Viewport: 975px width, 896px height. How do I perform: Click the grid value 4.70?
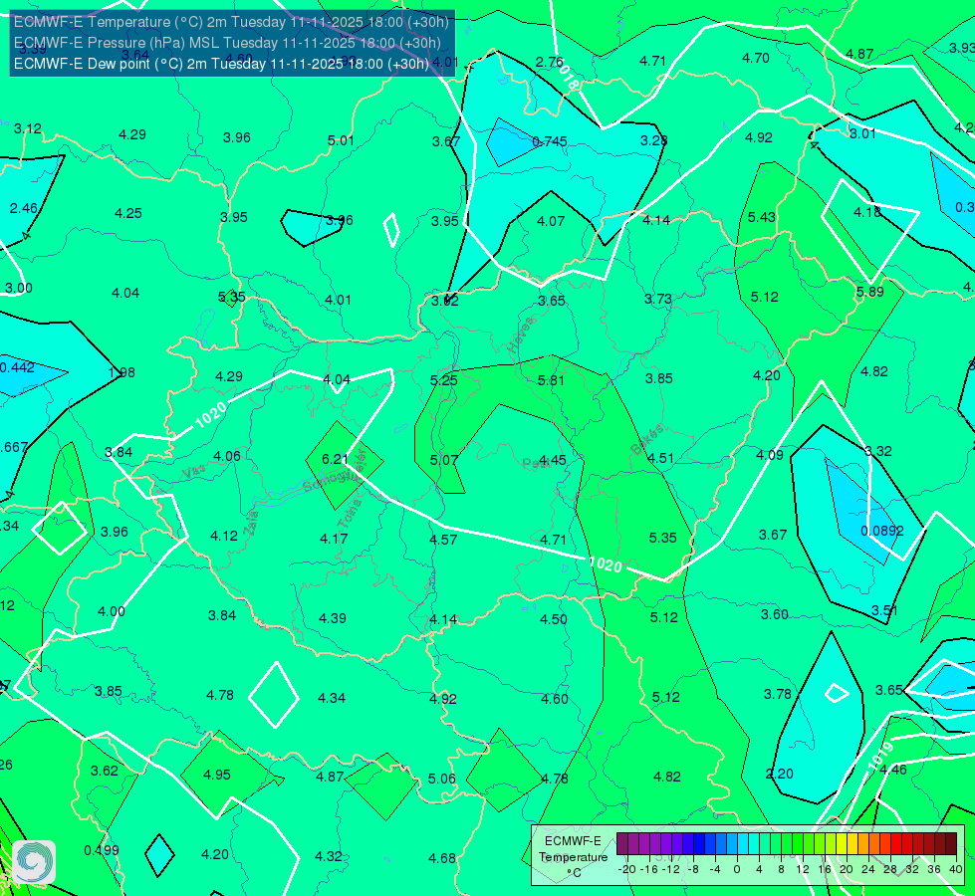[756, 59]
